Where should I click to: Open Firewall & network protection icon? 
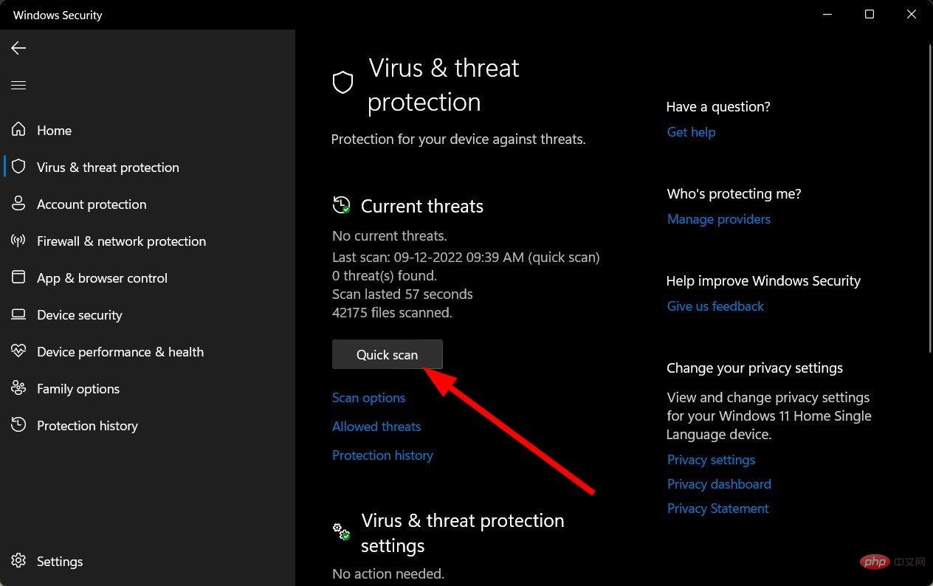pos(18,241)
